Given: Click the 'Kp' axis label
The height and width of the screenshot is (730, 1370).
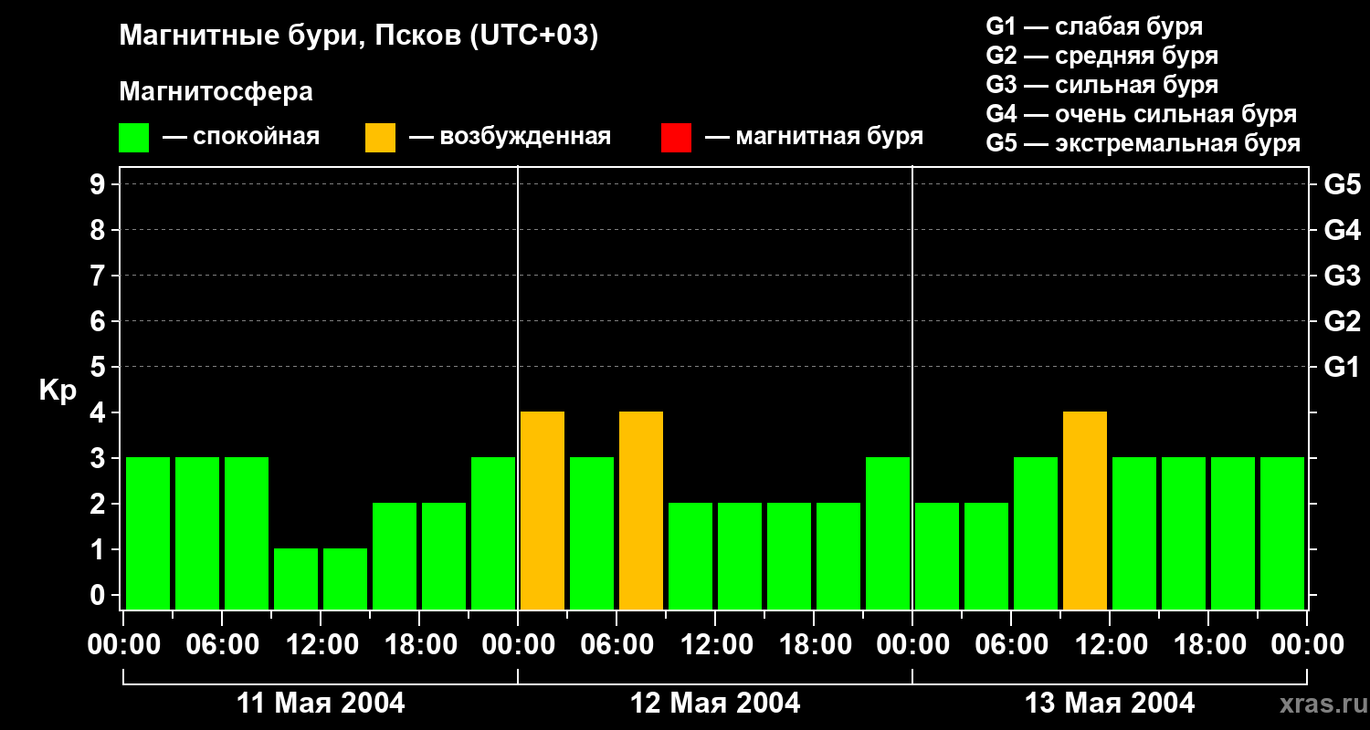Looking at the screenshot, I should tap(58, 391).
